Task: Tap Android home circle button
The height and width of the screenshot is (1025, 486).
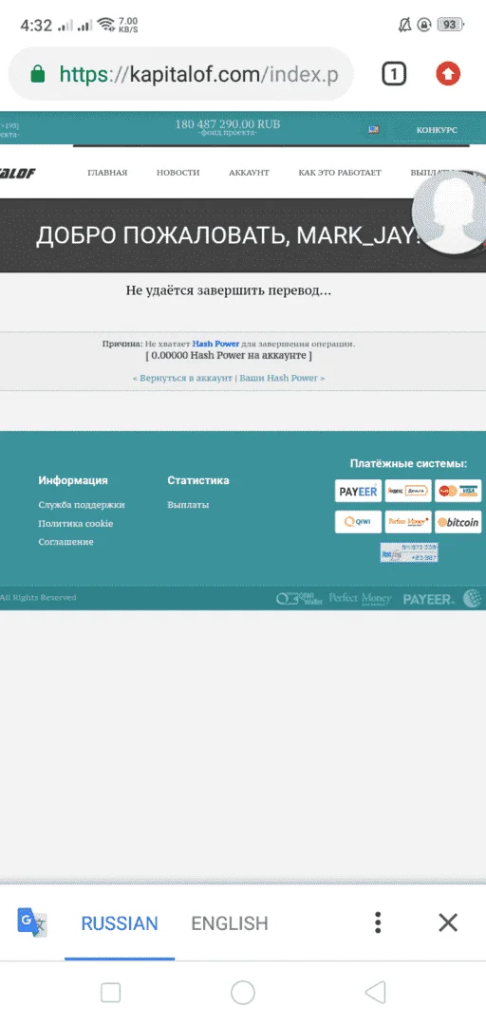Action: (x=243, y=993)
